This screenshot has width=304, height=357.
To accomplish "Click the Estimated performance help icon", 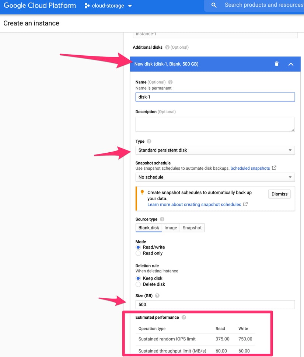I will (183, 317).
